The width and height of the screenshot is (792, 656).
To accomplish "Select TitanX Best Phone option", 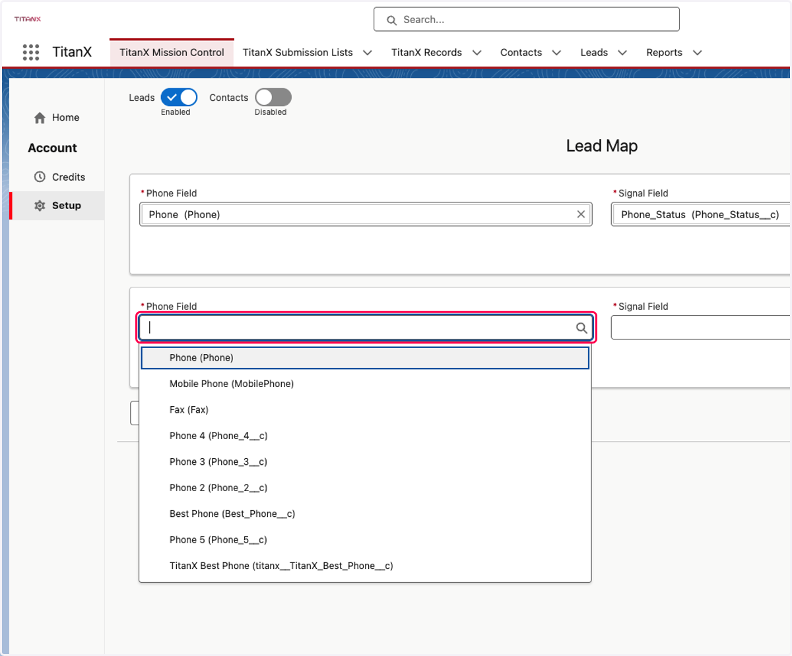I will pos(365,566).
